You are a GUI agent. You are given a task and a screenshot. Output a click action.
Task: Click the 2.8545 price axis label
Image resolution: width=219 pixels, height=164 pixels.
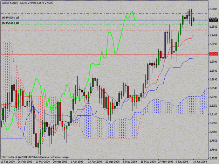[x=213, y=88]
